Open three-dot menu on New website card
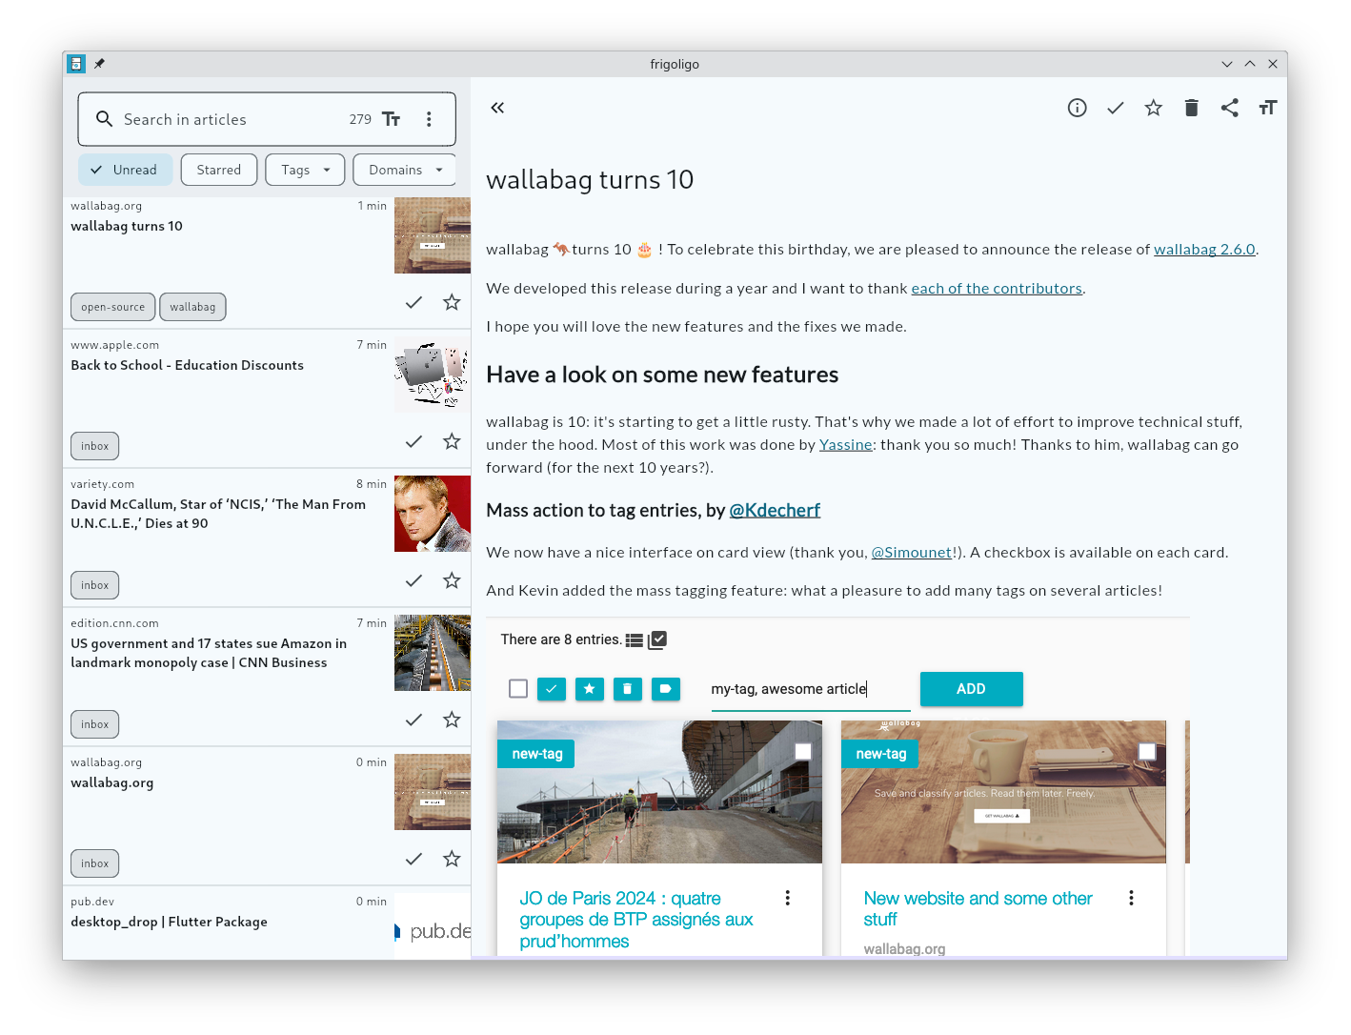Image resolution: width=1351 pixels, height=1035 pixels. click(1131, 898)
